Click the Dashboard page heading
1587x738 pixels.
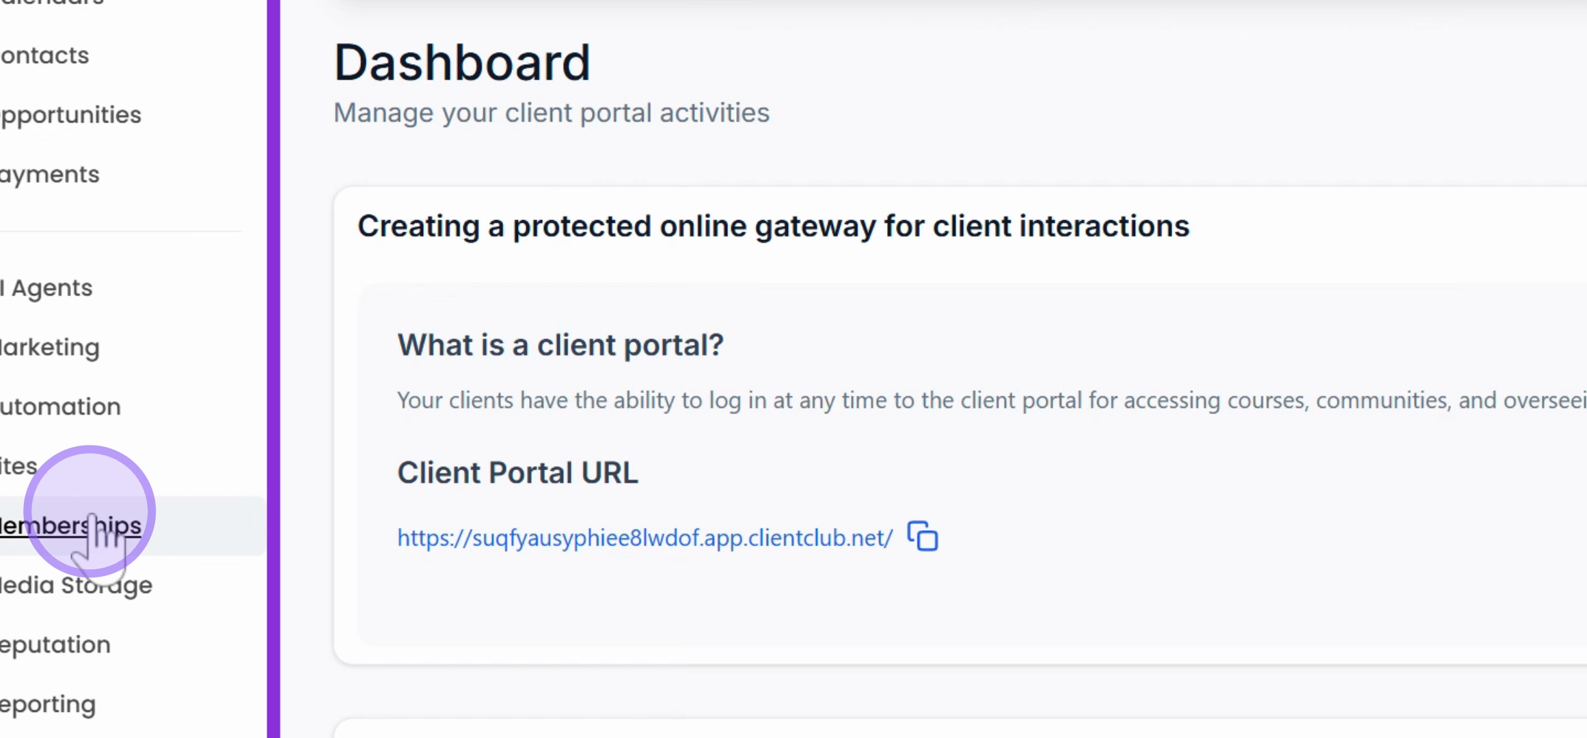pos(462,63)
